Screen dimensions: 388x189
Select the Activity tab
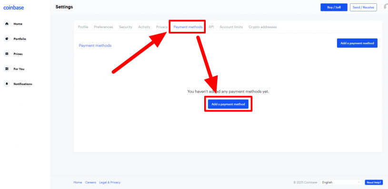click(144, 27)
